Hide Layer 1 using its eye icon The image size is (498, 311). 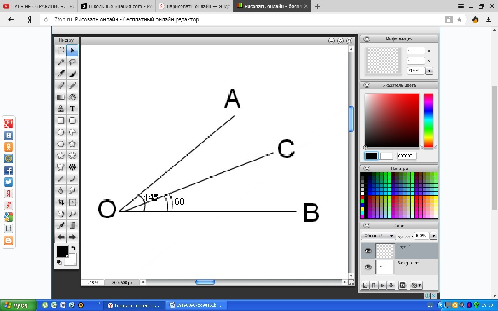click(x=368, y=251)
